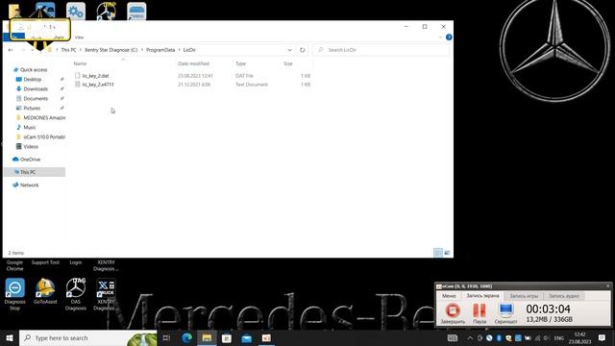Open the oCam Меню tab
The height and width of the screenshot is (346, 615).
pos(449,296)
